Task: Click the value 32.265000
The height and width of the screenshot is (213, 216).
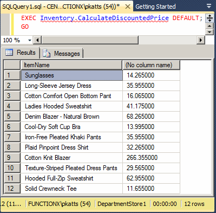Action: click(140, 147)
